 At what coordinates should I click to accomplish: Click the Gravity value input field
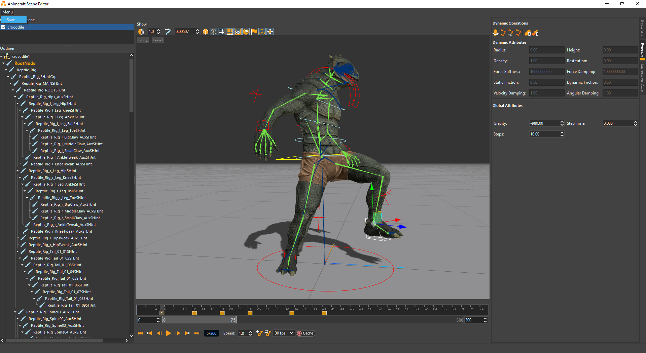point(544,123)
